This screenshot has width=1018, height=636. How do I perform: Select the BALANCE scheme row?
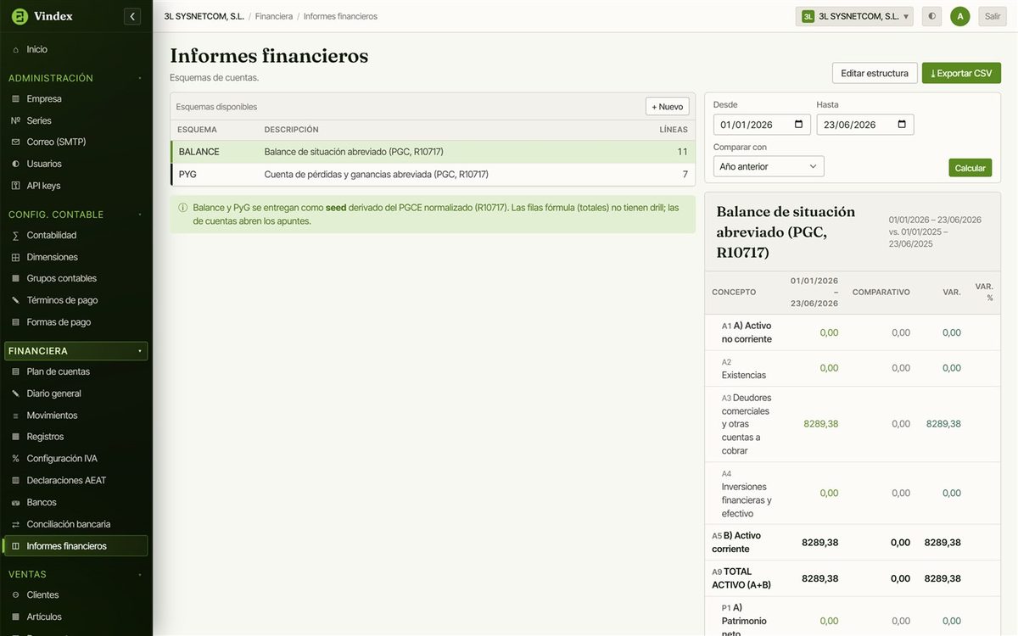tap(433, 152)
